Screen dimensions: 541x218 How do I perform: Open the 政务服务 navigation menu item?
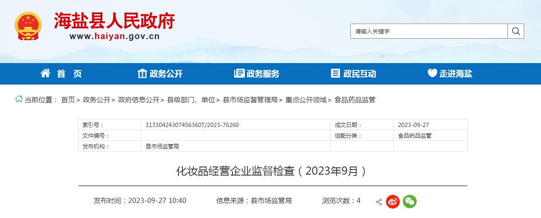(x=263, y=74)
